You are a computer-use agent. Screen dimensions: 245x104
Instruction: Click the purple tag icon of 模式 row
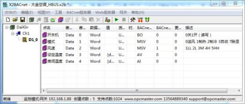[x=44, y=41]
